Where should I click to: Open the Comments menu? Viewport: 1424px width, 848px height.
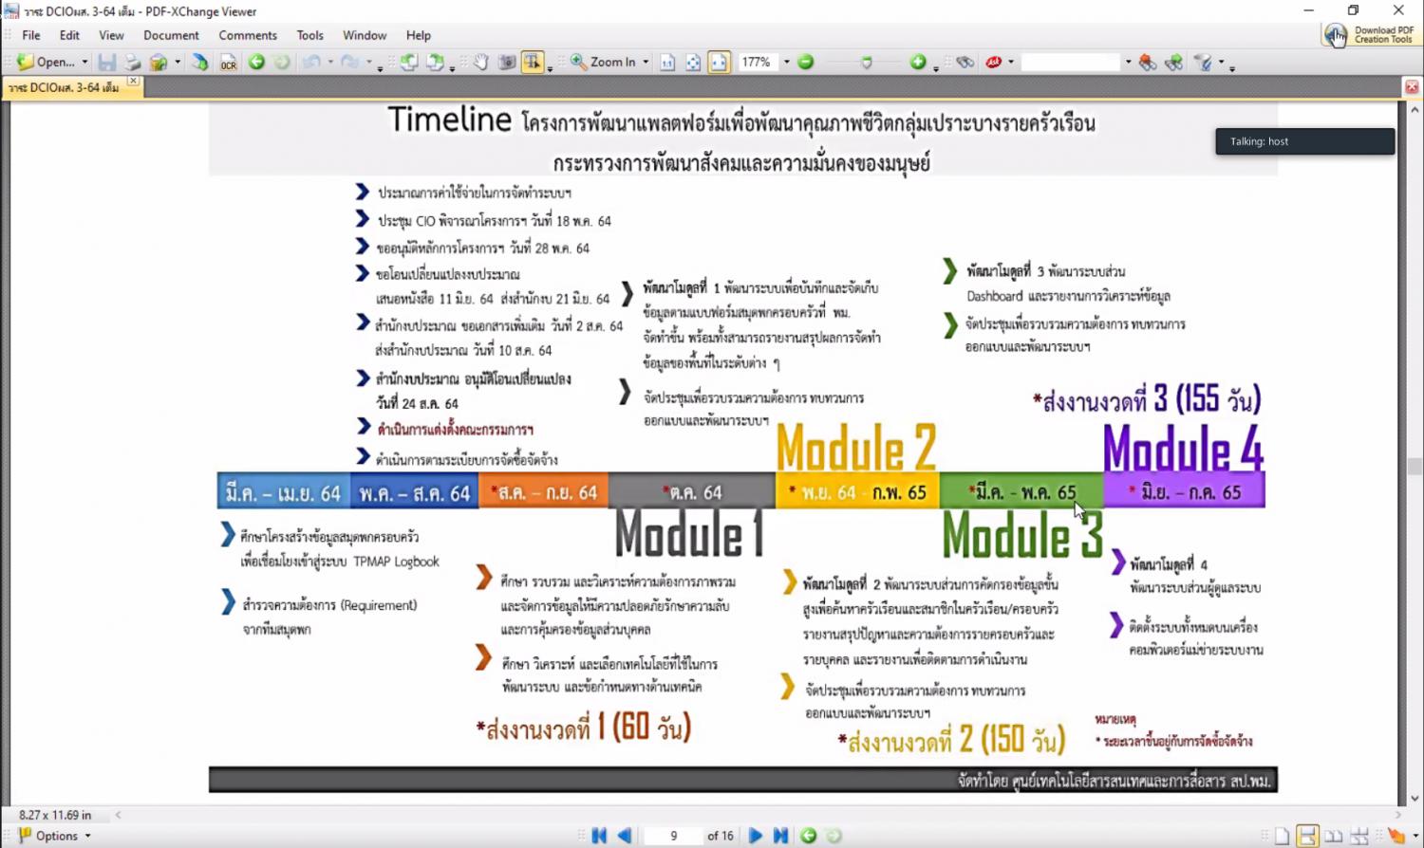248,35
